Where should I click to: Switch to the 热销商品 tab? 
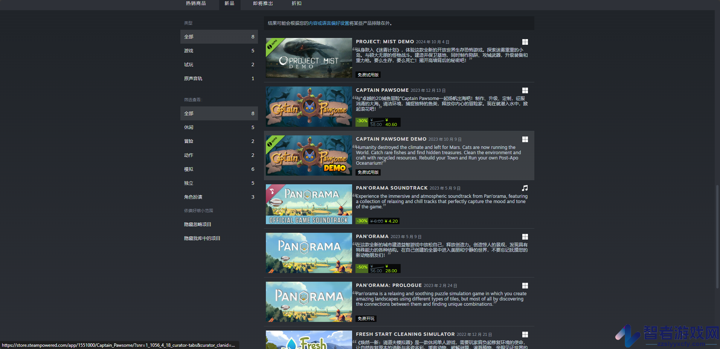[x=196, y=3]
